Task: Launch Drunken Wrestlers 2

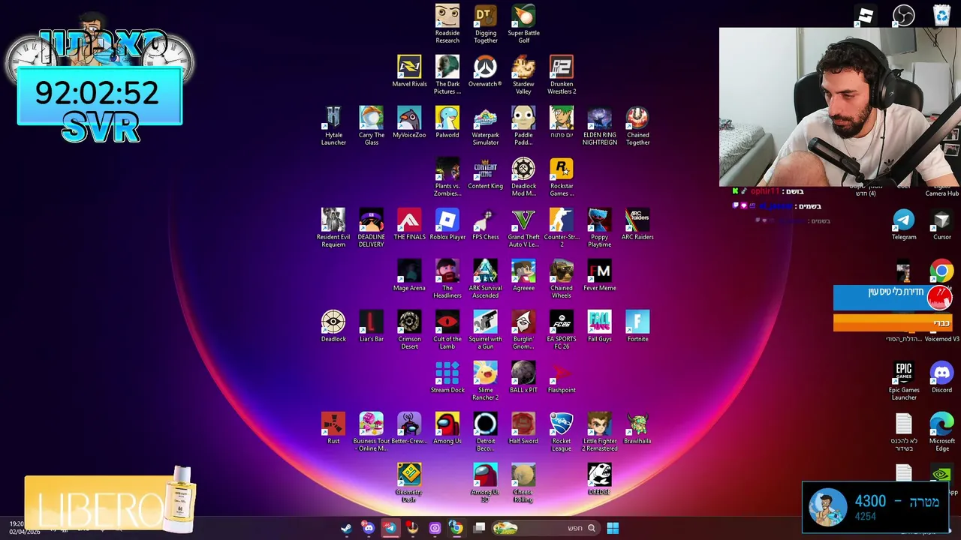Action: tap(562, 75)
